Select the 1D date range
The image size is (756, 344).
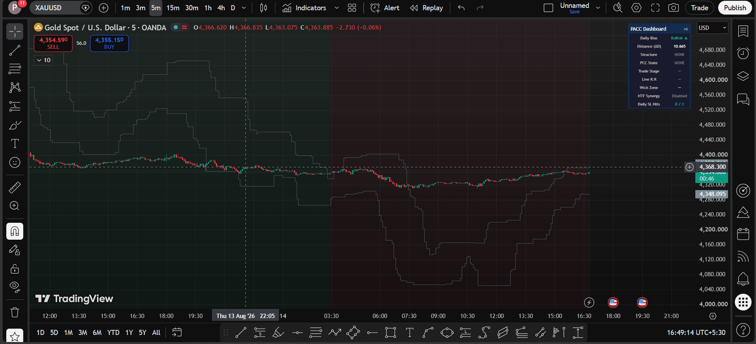pos(41,333)
